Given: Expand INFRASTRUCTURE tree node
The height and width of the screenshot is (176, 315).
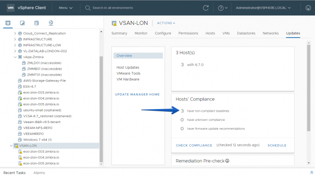Looking at the screenshot, I should (15, 39).
